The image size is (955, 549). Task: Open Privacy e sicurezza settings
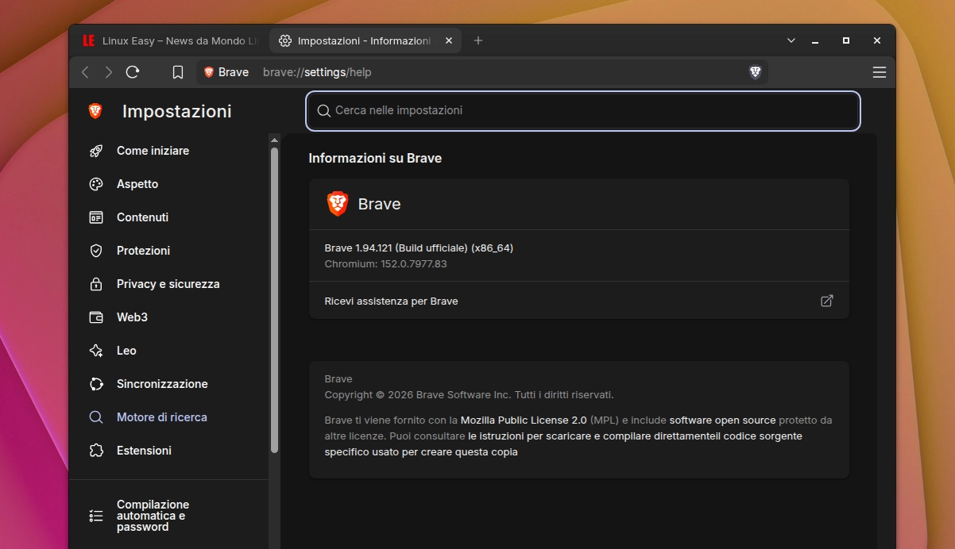pyautogui.click(x=168, y=284)
